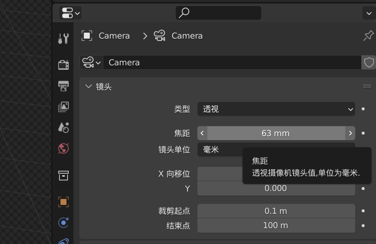Click the 焦距 63 mm slider field

tap(276, 133)
